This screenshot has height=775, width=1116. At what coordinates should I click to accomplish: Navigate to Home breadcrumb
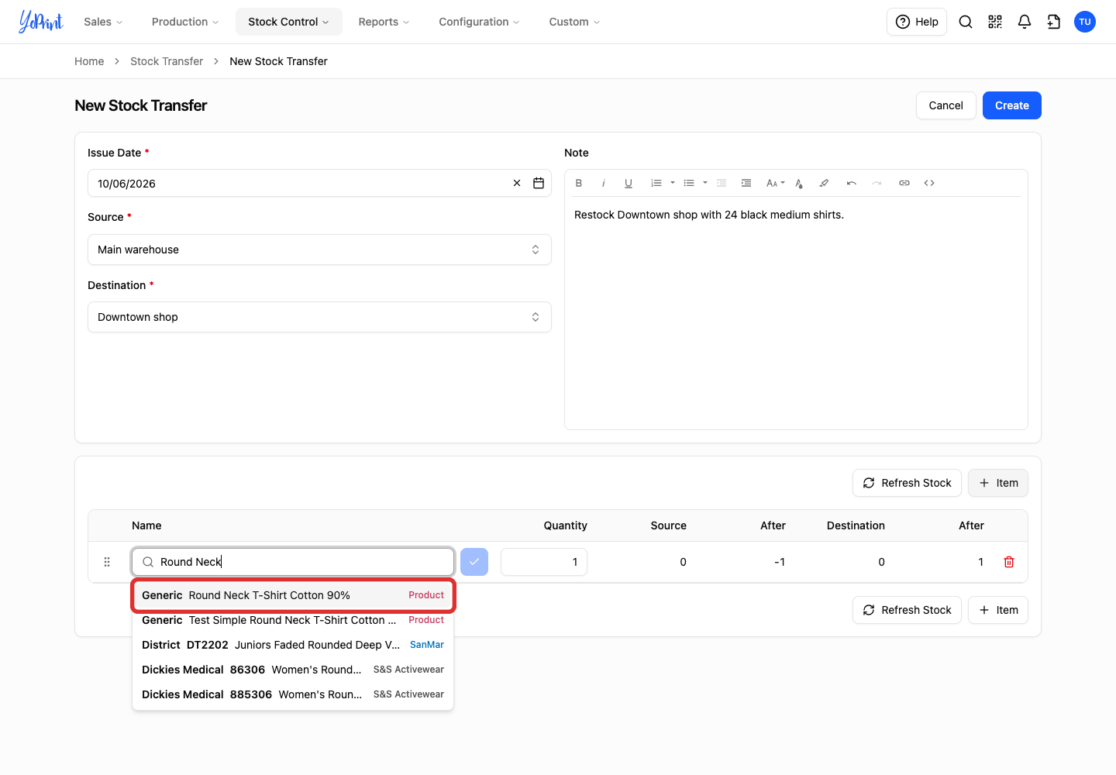click(x=89, y=61)
